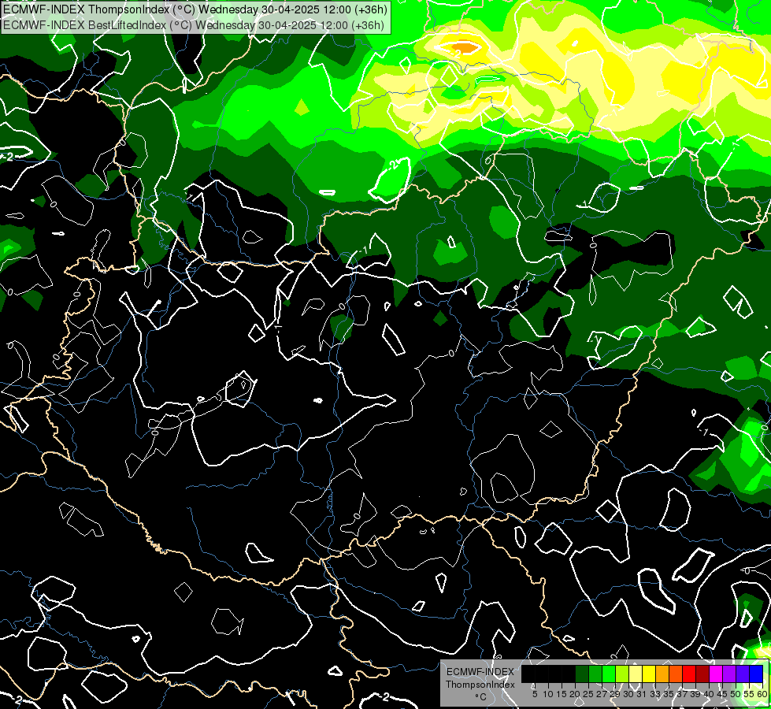Click the legend scale value 25

[588, 694]
